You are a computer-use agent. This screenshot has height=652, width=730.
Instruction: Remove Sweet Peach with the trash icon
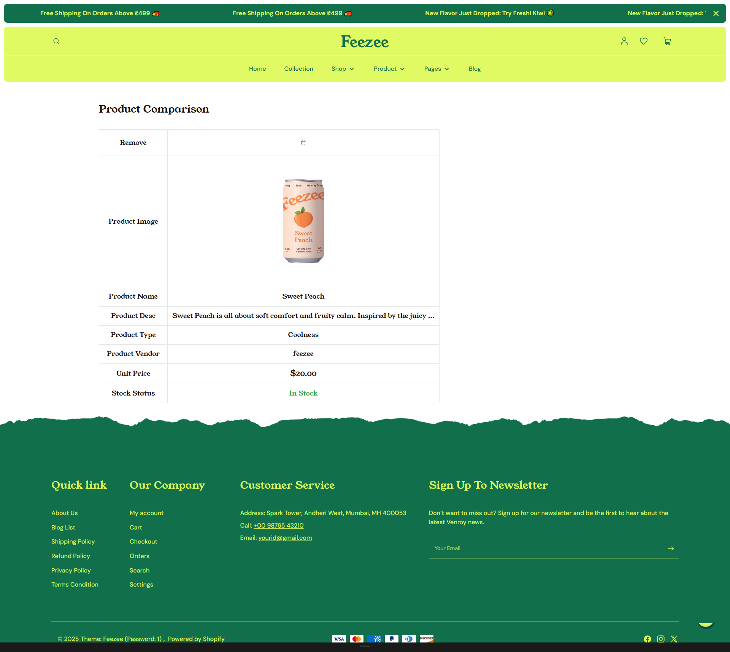[x=303, y=143]
